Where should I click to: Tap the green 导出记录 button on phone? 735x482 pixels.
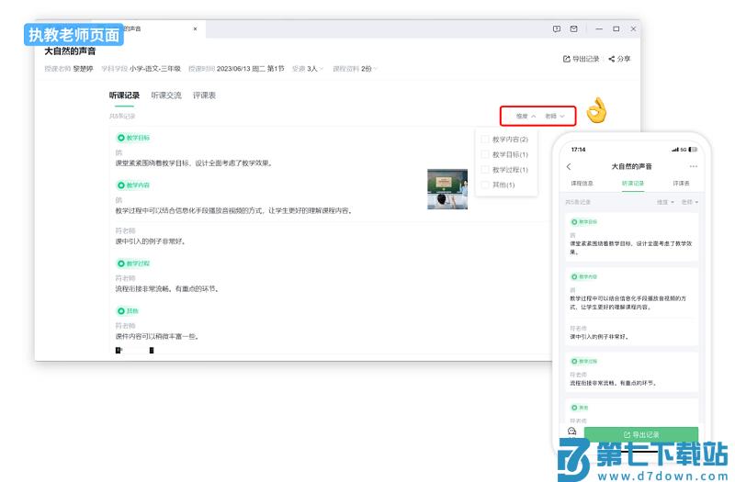click(641, 434)
